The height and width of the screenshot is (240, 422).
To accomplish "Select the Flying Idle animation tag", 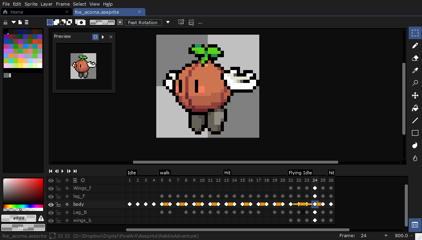I will pos(300,173).
